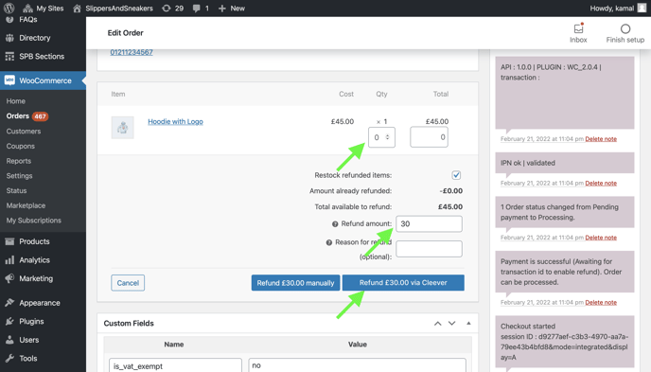The width and height of the screenshot is (651, 372).
Task: Open Hoodie with Logo product link
Action: pos(175,122)
